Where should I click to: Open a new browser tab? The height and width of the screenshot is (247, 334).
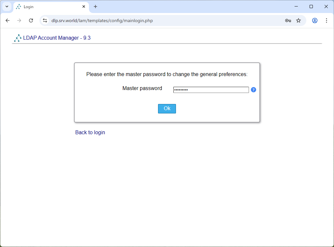pos(95,6)
